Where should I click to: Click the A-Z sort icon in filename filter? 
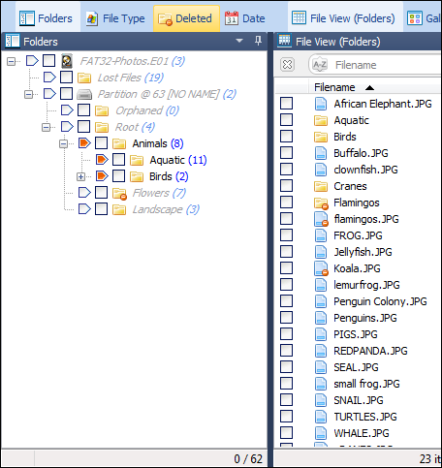[320, 65]
